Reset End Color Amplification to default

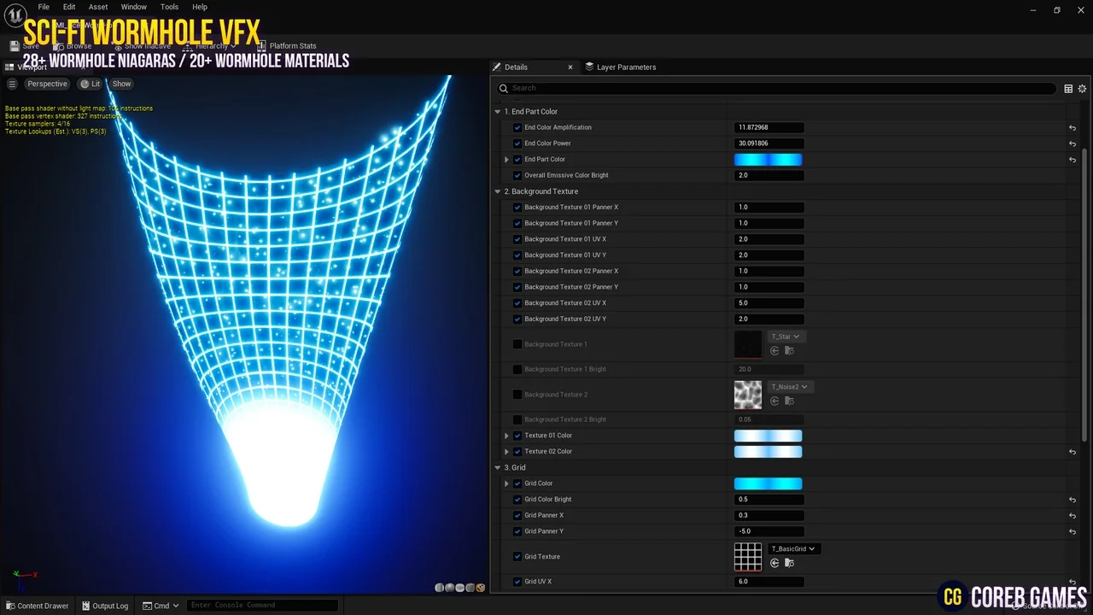tap(1072, 128)
